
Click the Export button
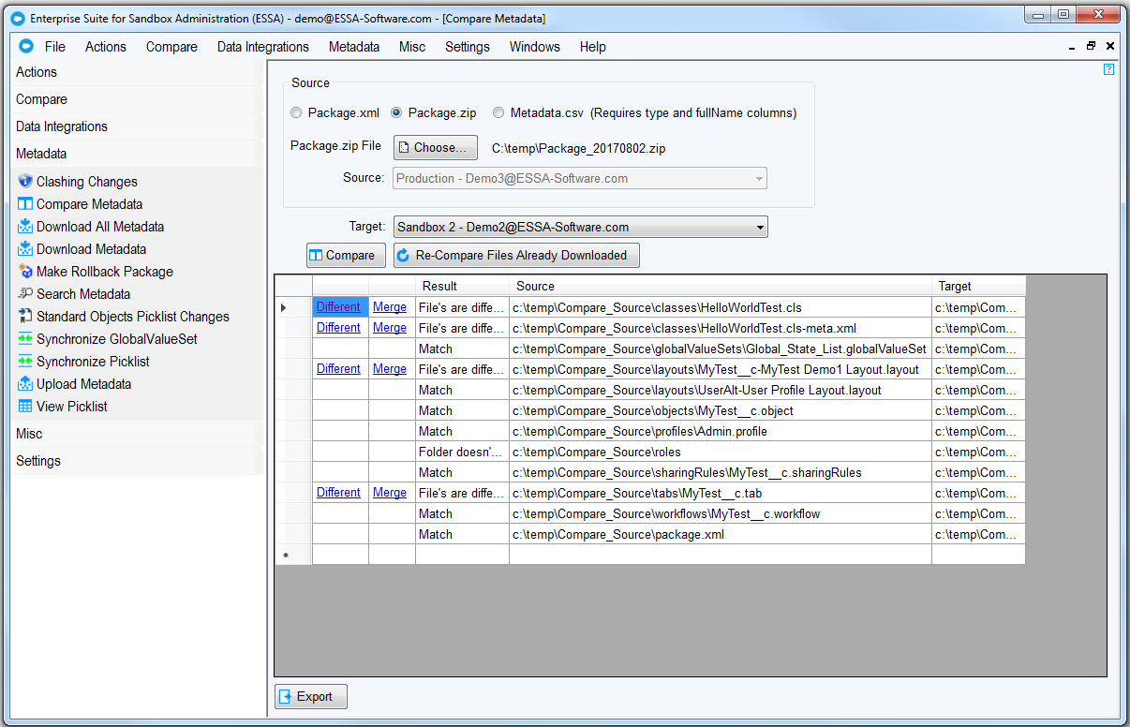311,696
